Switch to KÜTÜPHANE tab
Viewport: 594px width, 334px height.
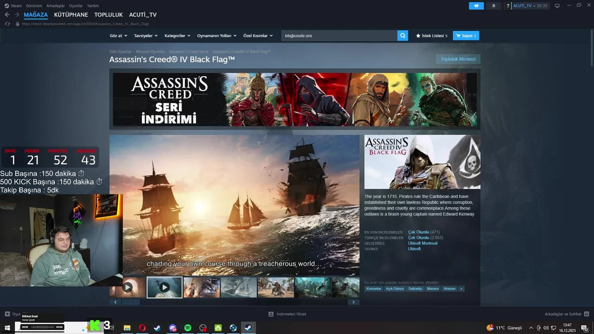71,15
